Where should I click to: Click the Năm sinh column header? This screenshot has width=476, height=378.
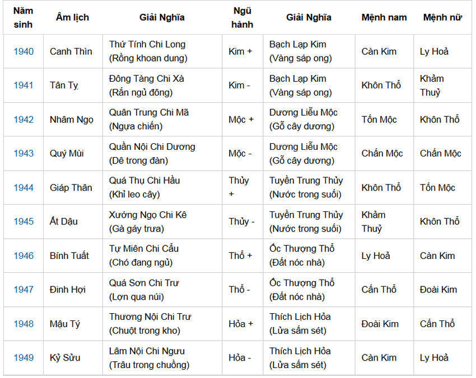pos(24,17)
